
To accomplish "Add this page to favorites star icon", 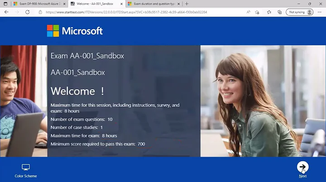I will 257,12.
